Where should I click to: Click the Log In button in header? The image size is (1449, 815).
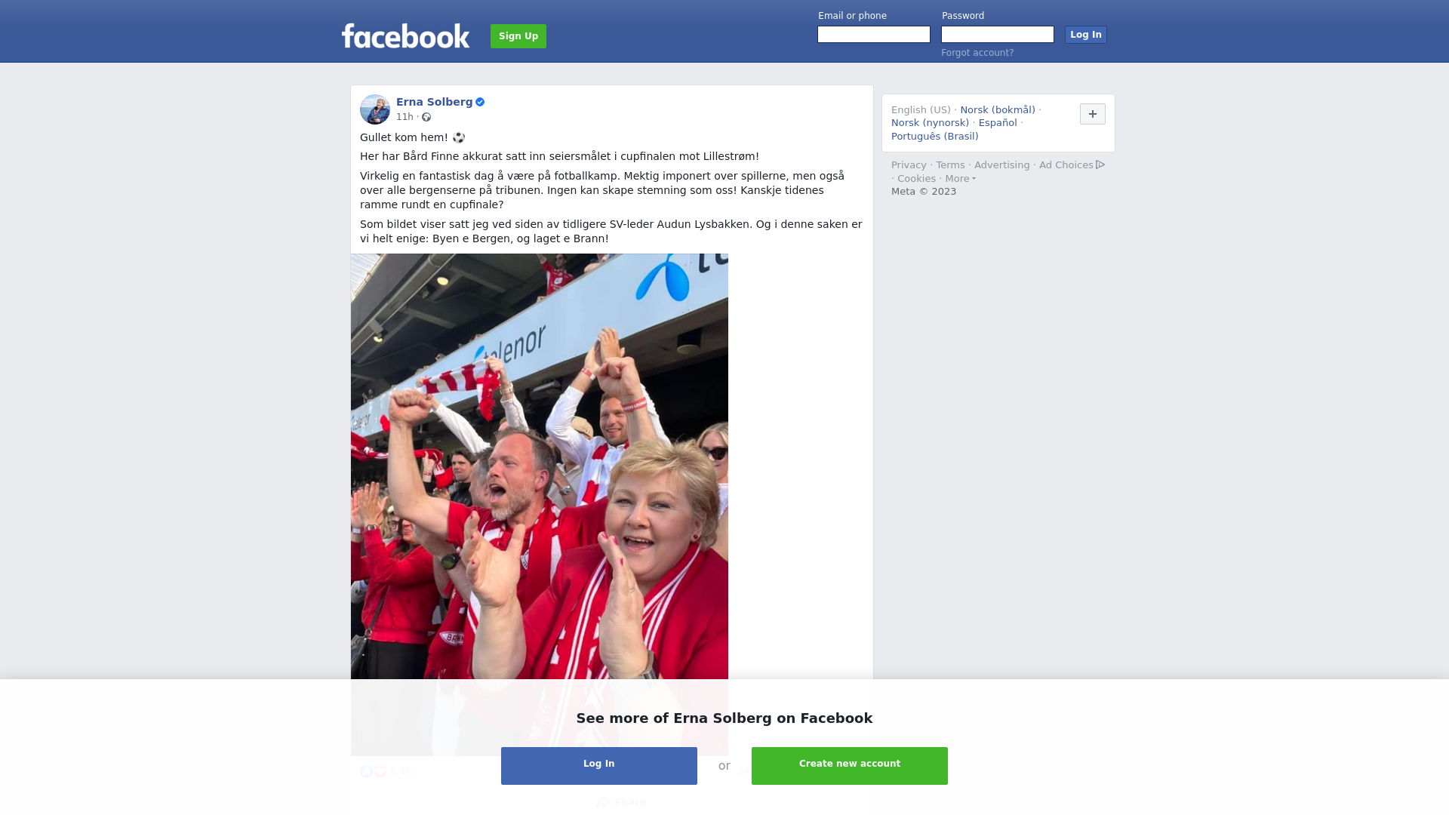tap(1085, 35)
